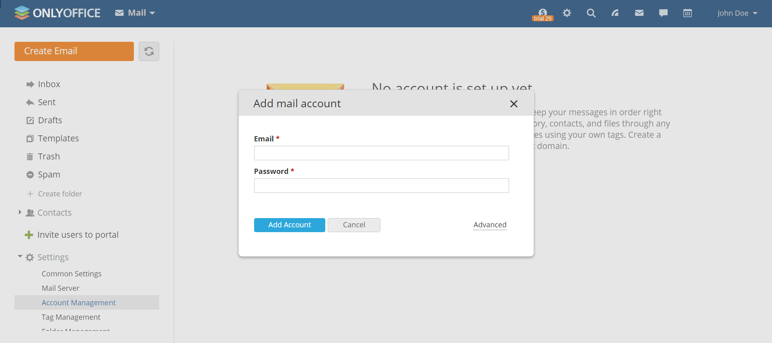Open portal settings gear icon in header

coord(567,13)
